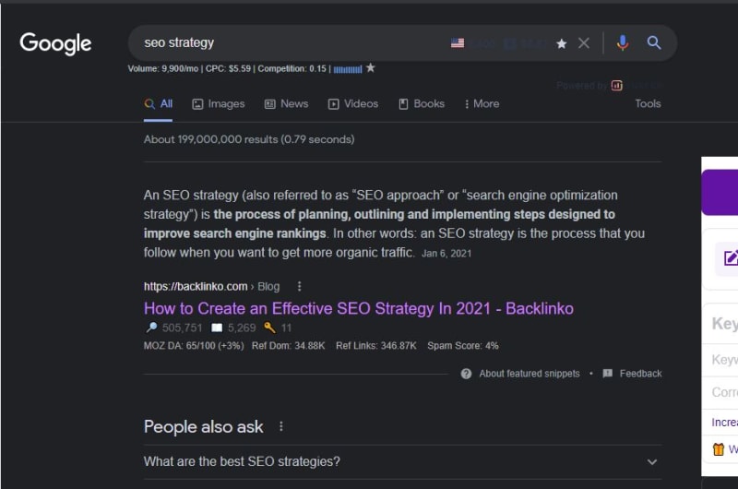Click the Spam Score: 4% metric
Screen dimensions: 738x489
click(463, 346)
